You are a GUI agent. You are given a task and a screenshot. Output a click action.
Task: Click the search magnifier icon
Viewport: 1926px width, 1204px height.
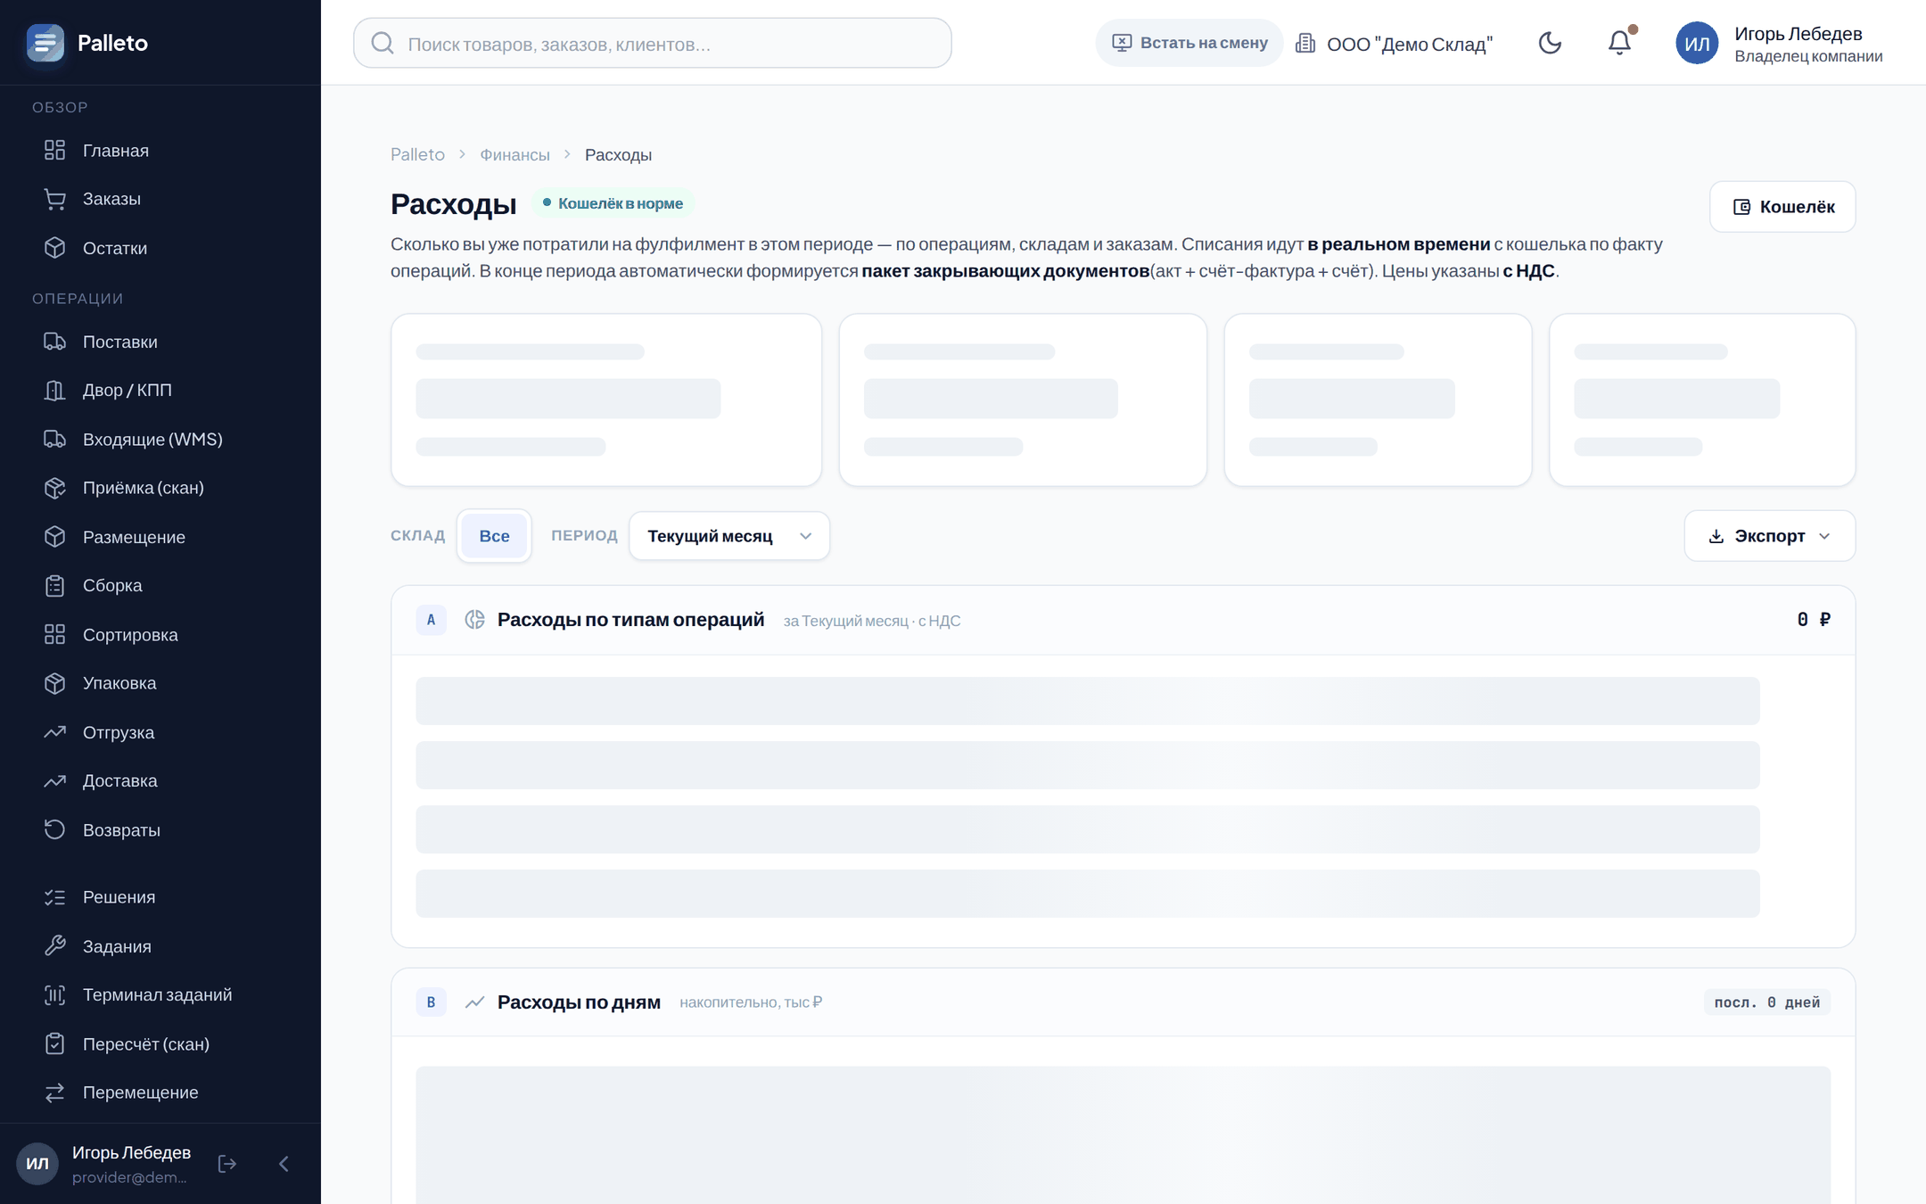point(383,43)
